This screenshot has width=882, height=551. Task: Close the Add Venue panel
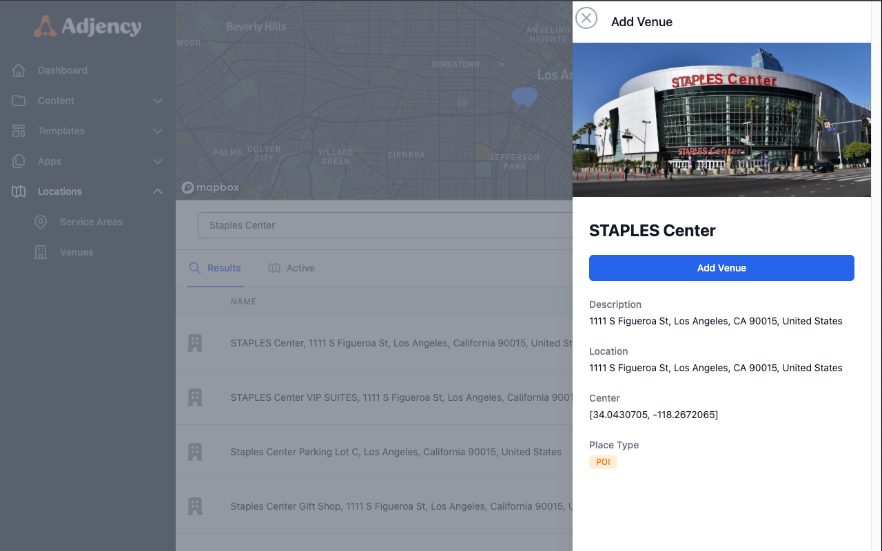coord(586,18)
